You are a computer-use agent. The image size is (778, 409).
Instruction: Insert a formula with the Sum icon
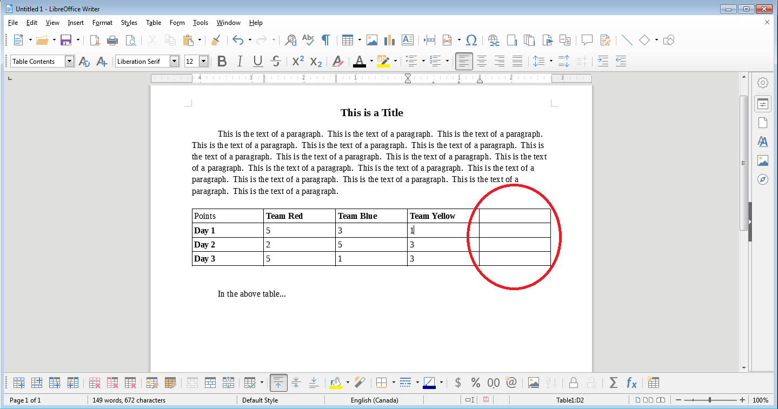coord(614,383)
